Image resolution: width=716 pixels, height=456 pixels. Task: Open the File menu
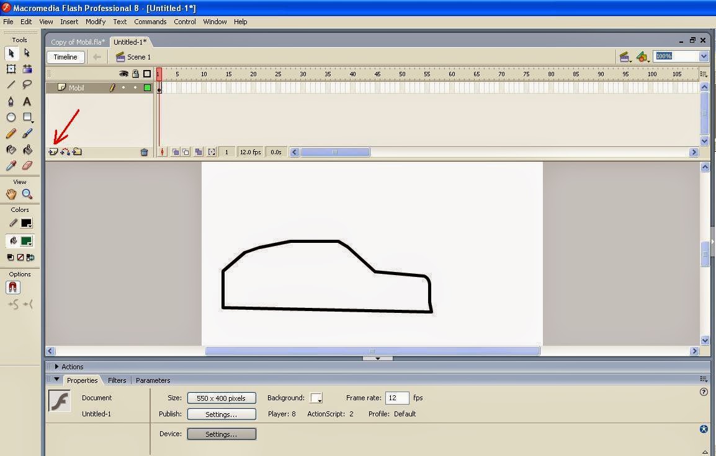click(8, 22)
